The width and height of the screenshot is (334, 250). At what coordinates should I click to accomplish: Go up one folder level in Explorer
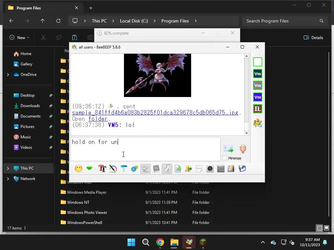point(43,21)
